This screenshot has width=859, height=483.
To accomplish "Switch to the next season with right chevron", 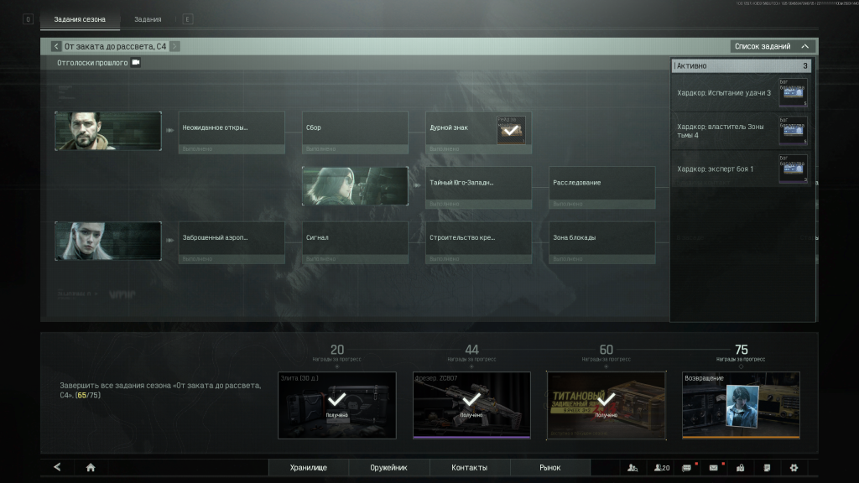I will [x=174, y=46].
